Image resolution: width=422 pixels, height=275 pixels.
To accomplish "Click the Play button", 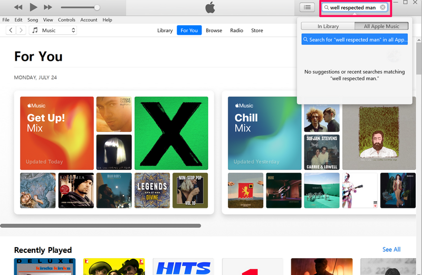I will pyautogui.click(x=33, y=7).
